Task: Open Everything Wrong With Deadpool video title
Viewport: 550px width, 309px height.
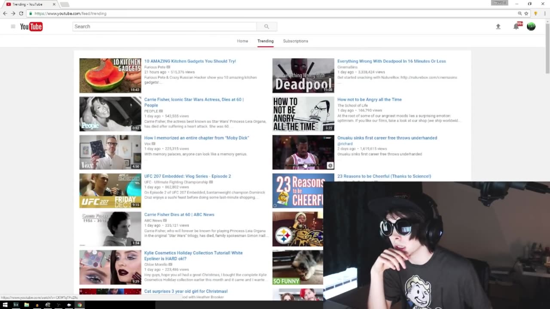Action: 391,61
